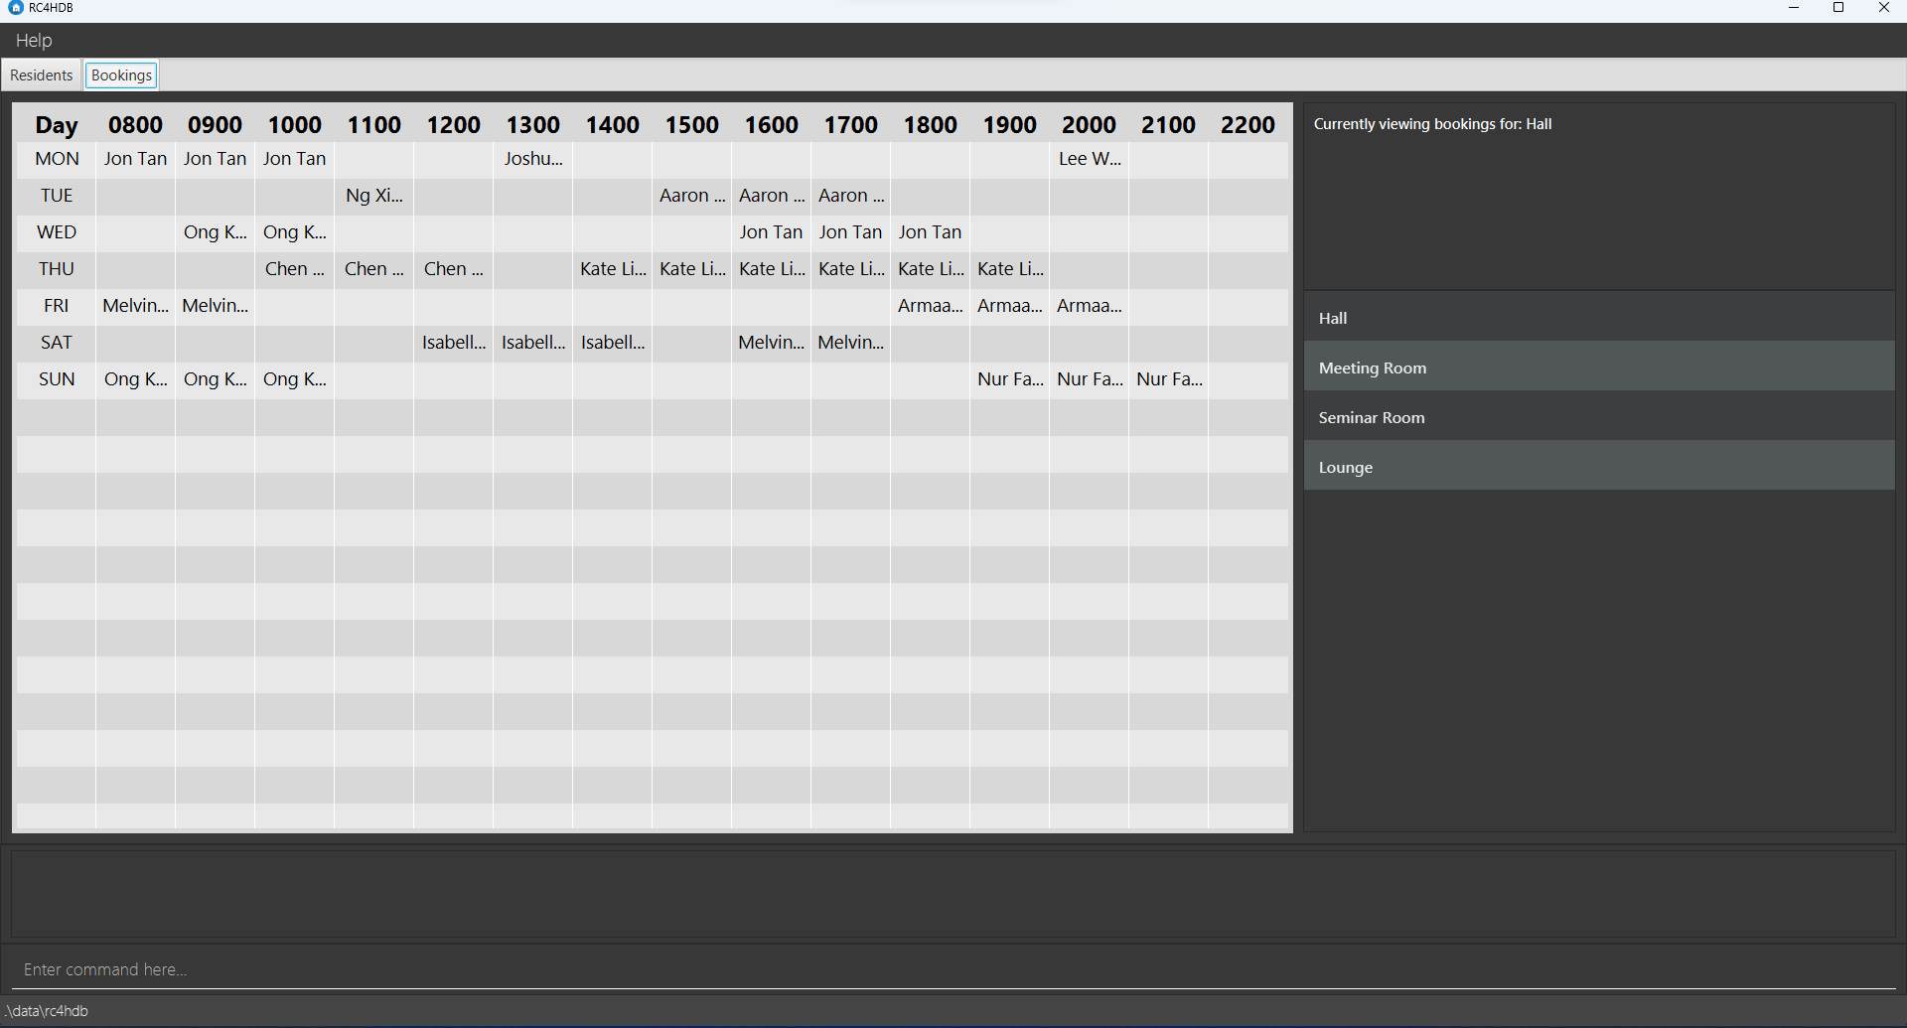Click Armaa... booking at FRI 2000
Image resolution: width=1907 pixels, height=1028 pixels.
coord(1090,306)
